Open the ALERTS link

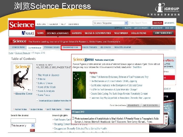click(x=128, y=28)
